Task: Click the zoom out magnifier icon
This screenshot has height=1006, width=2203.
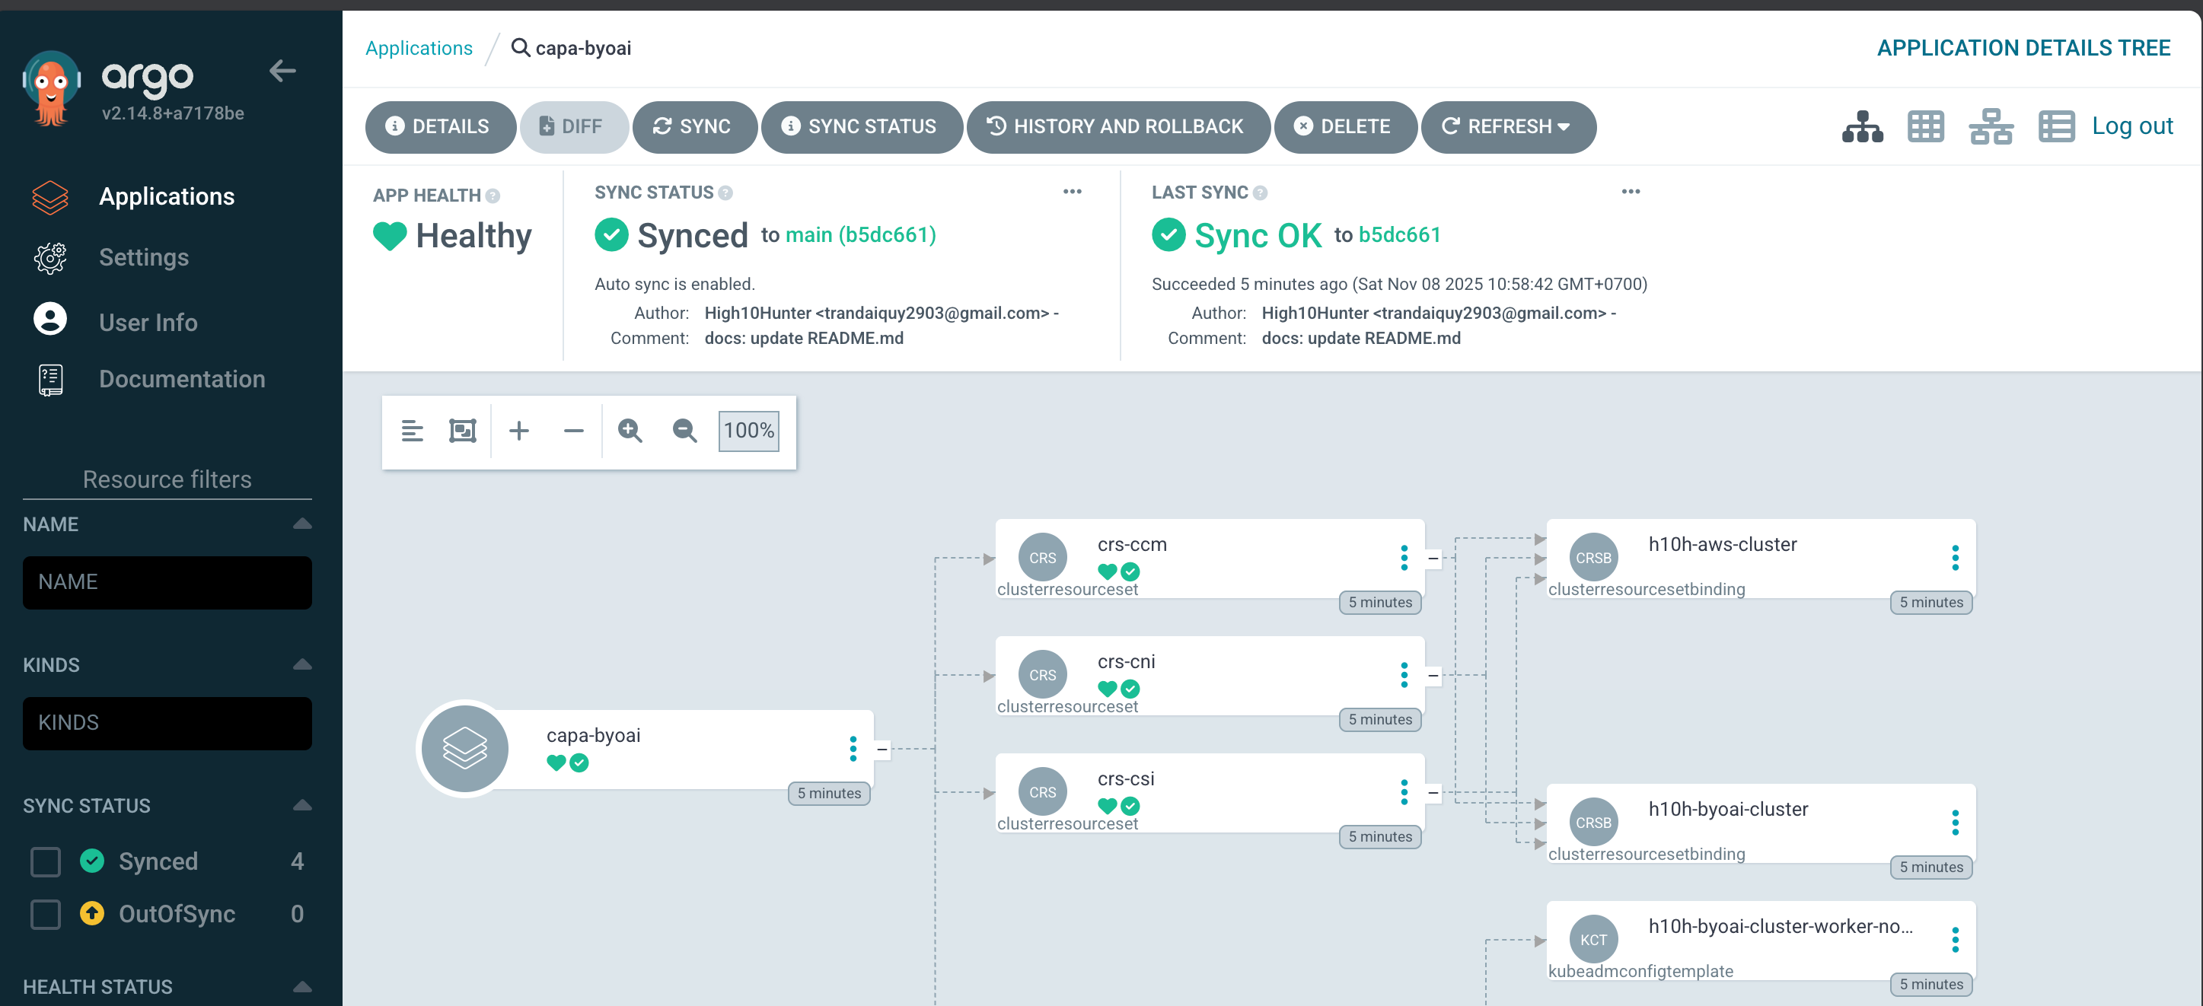Action: pos(684,431)
